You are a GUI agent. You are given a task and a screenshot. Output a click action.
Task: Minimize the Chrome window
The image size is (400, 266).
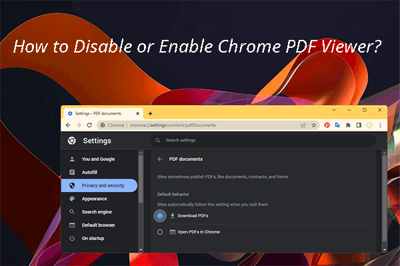click(349, 110)
